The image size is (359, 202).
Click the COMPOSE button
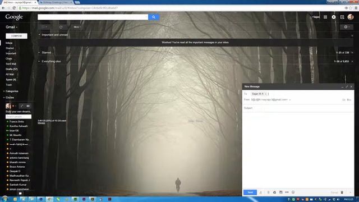tap(16, 36)
